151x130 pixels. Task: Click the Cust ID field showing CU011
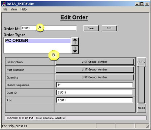(x=95, y=93)
